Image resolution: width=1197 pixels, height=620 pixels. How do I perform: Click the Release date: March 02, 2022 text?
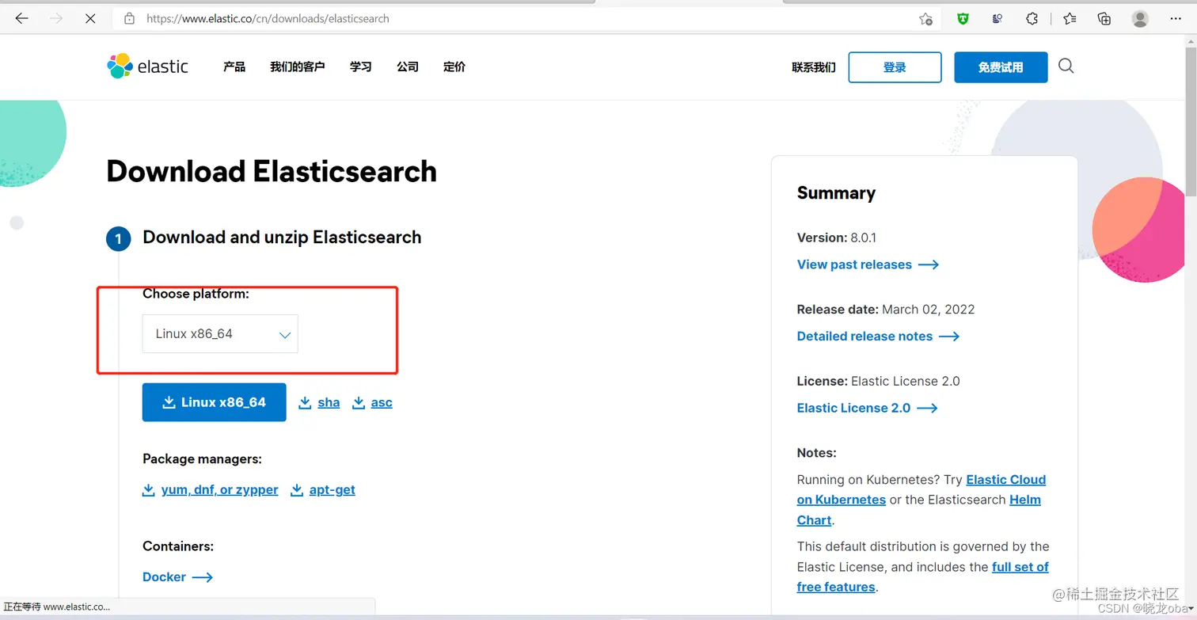tap(886, 310)
